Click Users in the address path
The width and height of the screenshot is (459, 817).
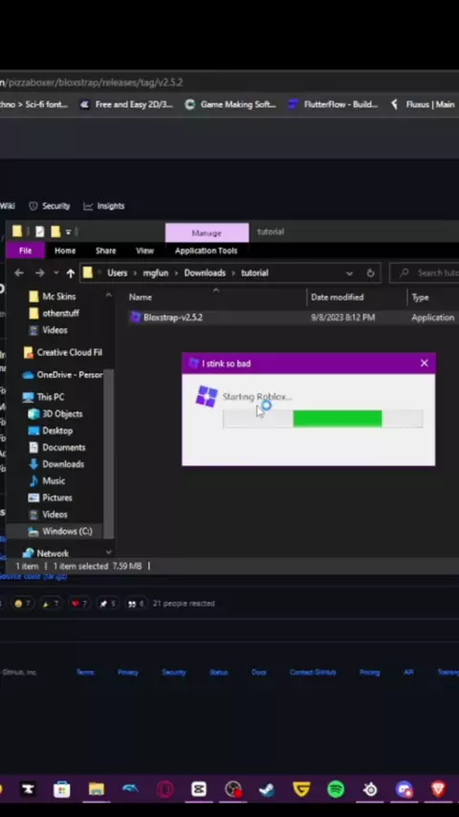point(118,273)
